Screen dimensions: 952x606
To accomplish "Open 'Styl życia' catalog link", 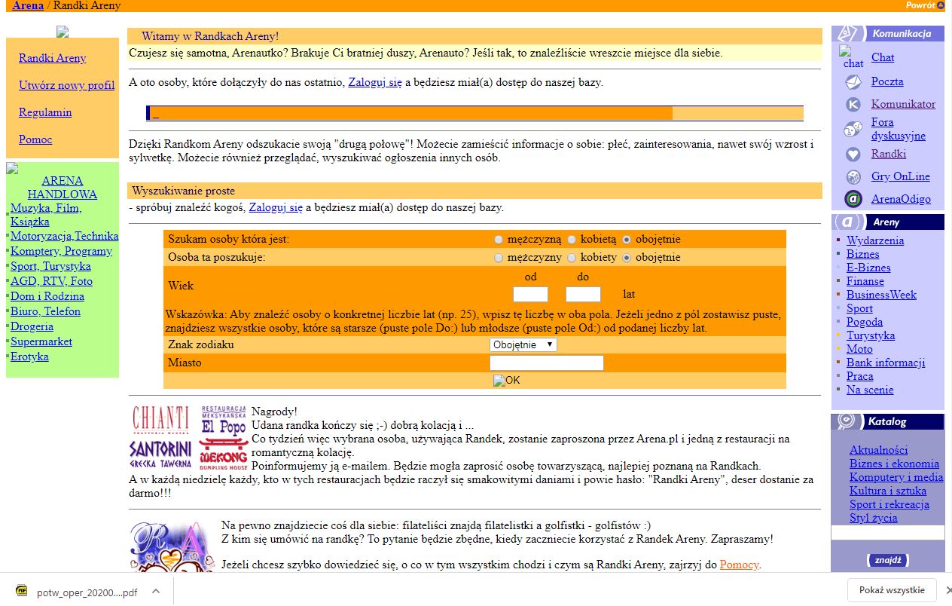I will [873, 518].
